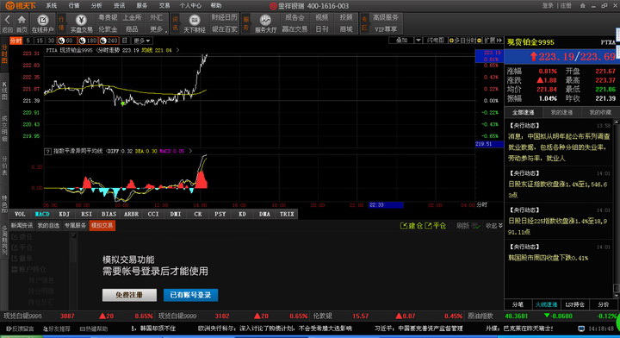Expand the chart title arrow after 均线 221.84

177,50
